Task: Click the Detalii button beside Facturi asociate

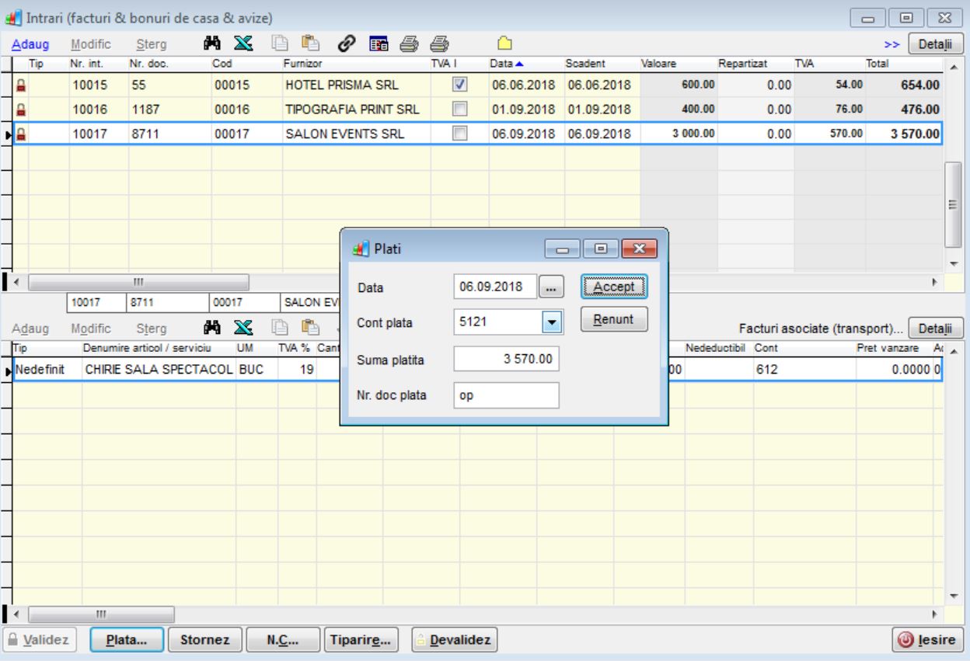Action: click(x=937, y=328)
